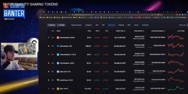Click the Enjin Coin logo icon
Viewport: 188px width, 94px height.
tap(58, 72)
